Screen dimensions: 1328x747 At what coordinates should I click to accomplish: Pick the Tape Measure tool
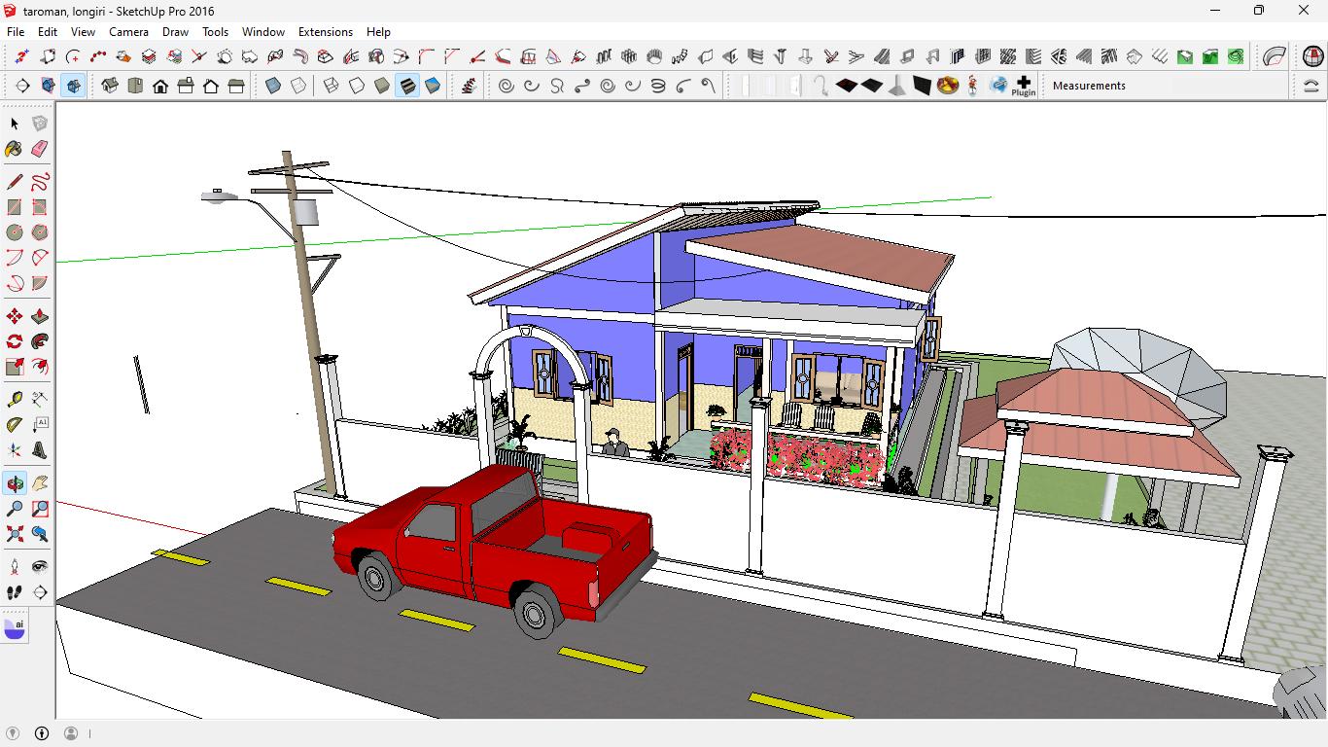(x=15, y=400)
